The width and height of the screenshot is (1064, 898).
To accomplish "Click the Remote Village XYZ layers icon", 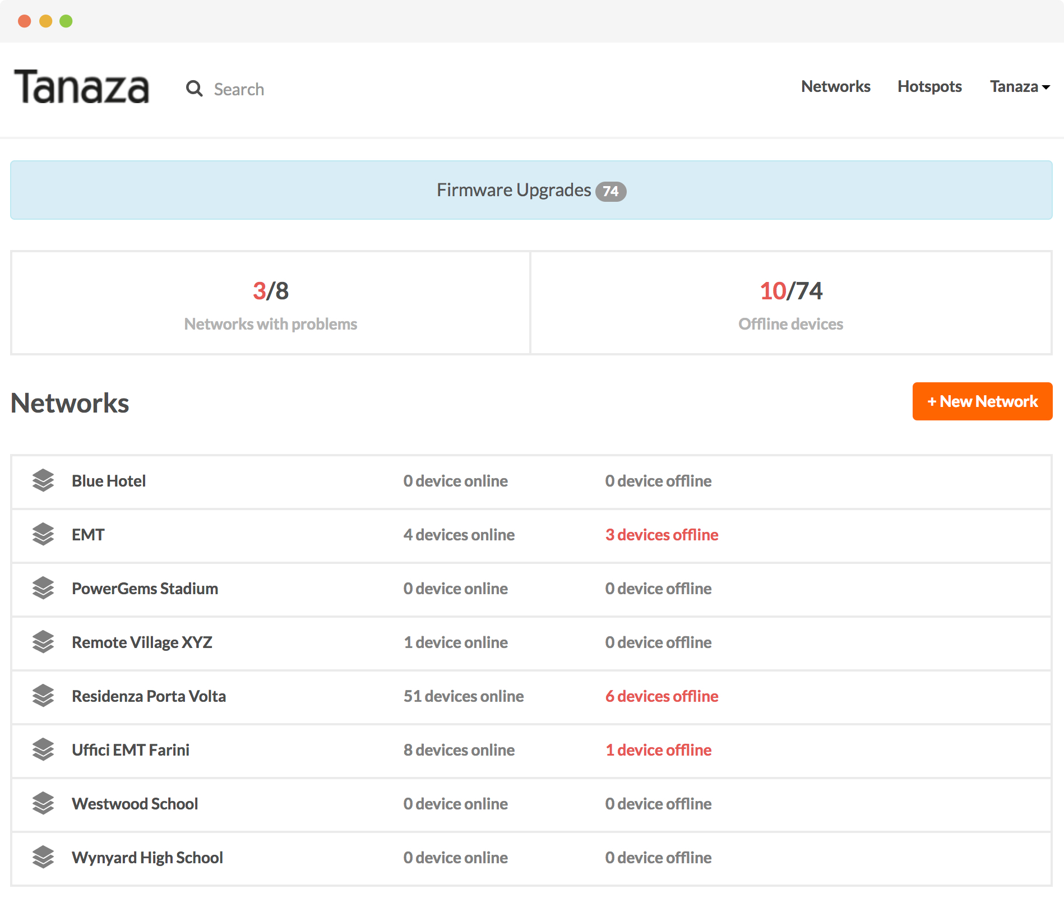I will tap(43, 642).
